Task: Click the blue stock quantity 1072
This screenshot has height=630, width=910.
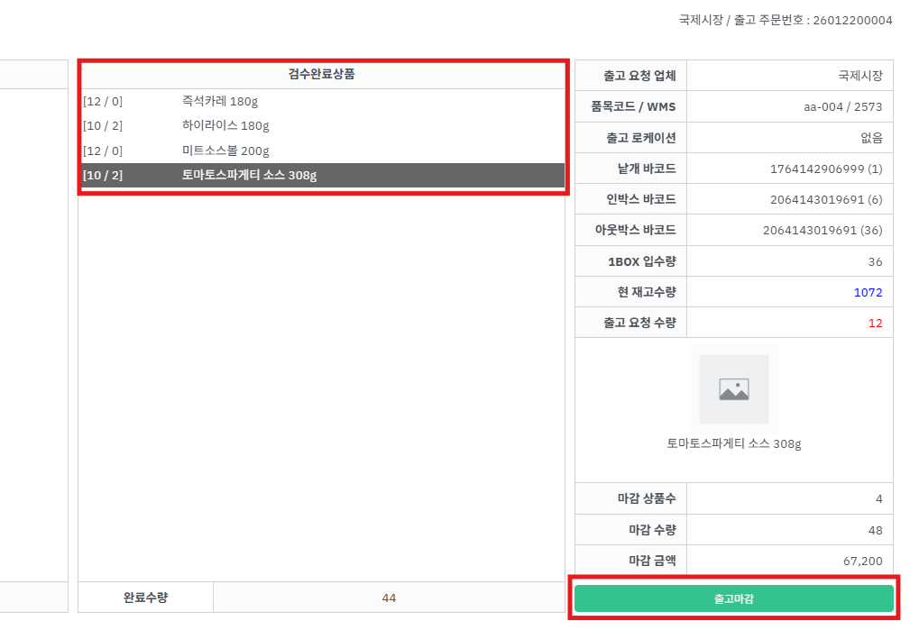Action: 868,292
